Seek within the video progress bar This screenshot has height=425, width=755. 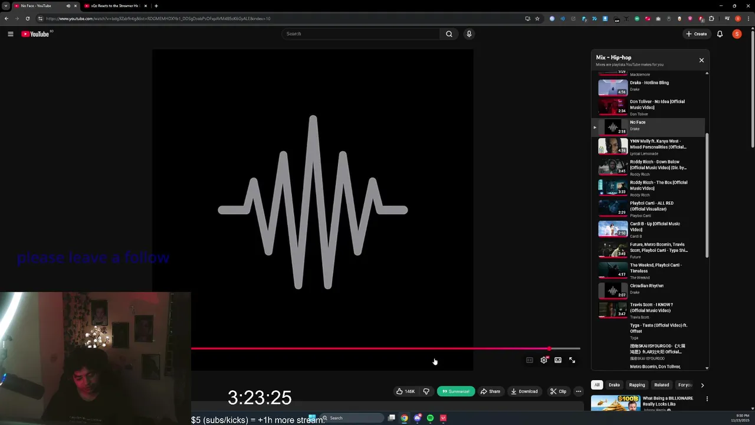pos(386,349)
